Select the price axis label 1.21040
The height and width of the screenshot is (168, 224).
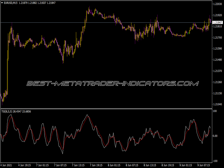tap(218, 104)
